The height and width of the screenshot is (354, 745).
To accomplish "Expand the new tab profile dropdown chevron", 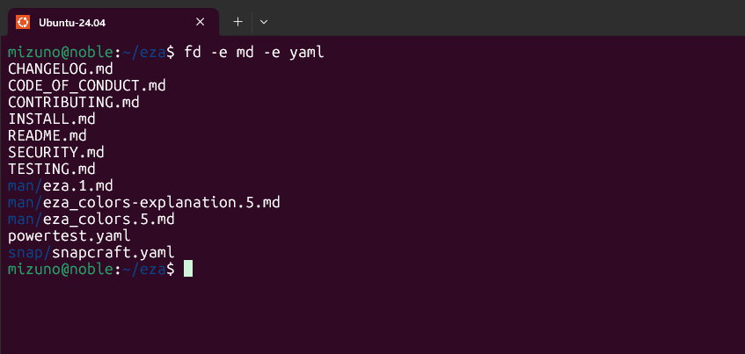I will click(264, 20).
